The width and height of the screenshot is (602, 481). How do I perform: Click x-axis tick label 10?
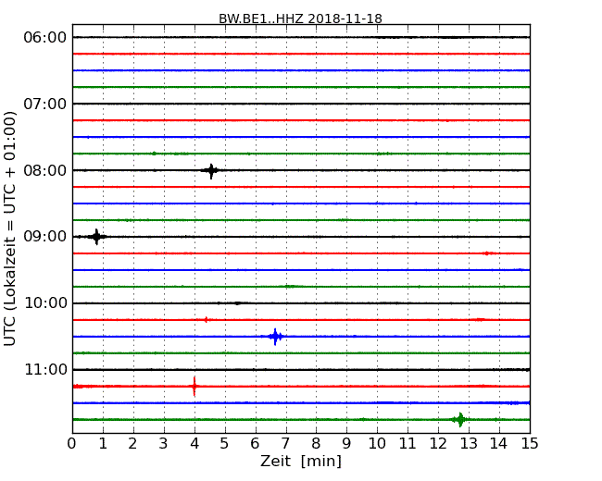(377, 444)
